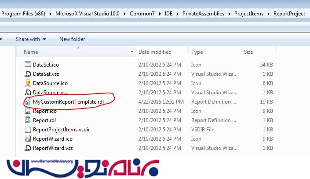Image resolution: width=310 pixels, height=179 pixels.
Task: Sort files by Date modified column
Action: coord(155,52)
